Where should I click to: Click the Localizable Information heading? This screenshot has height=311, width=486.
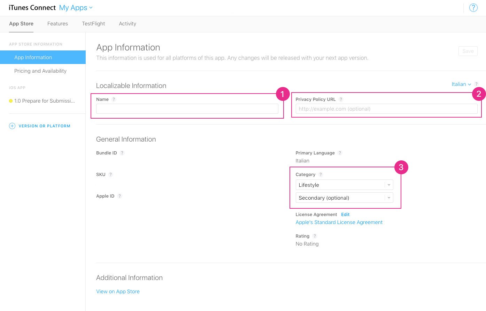tap(131, 86)
